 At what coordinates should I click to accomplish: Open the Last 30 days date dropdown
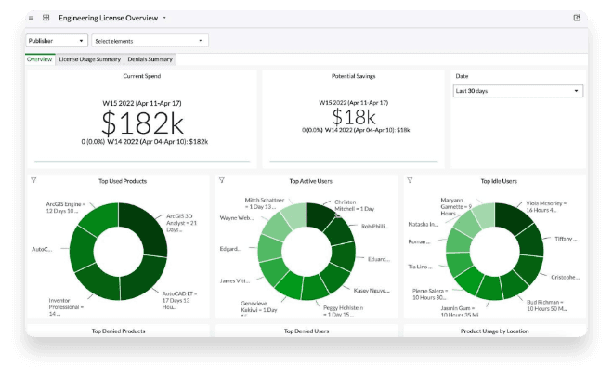coord(518,91)
